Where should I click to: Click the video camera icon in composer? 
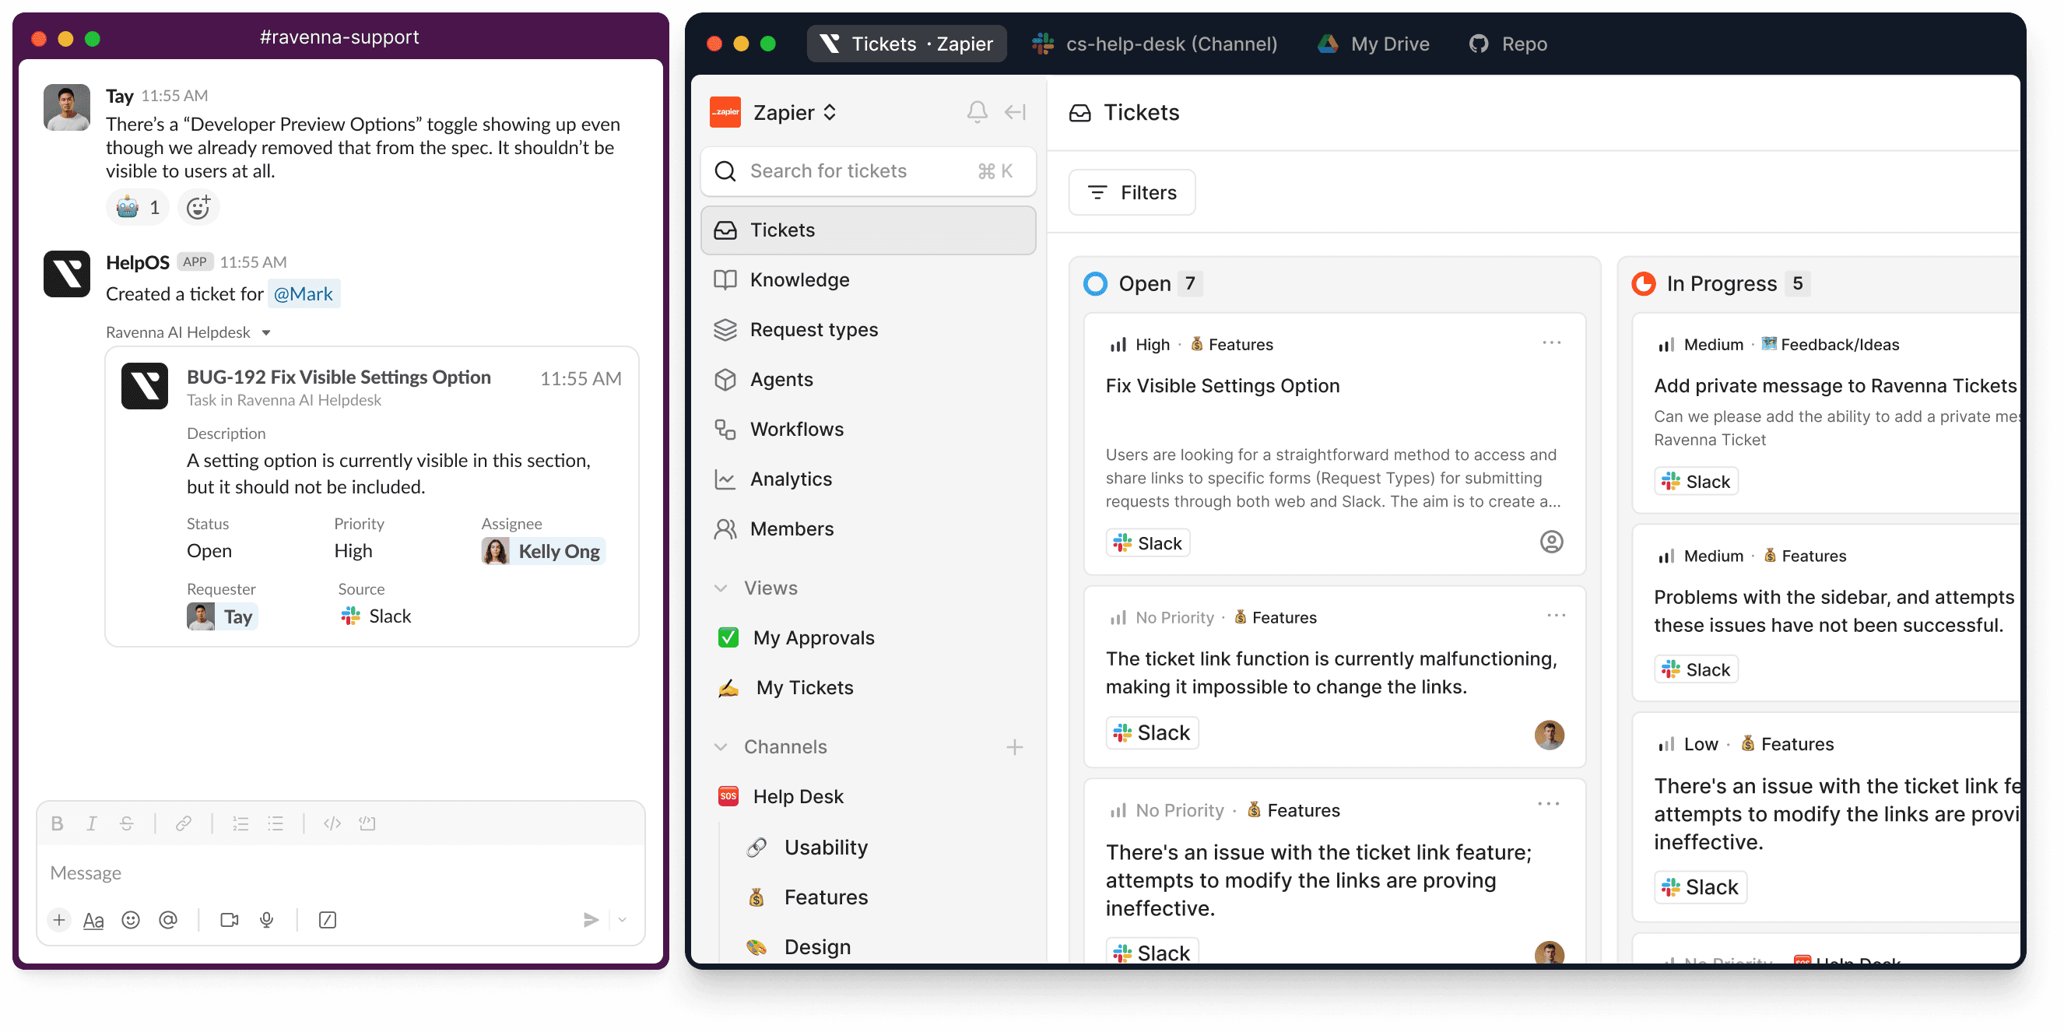point(229,920)
